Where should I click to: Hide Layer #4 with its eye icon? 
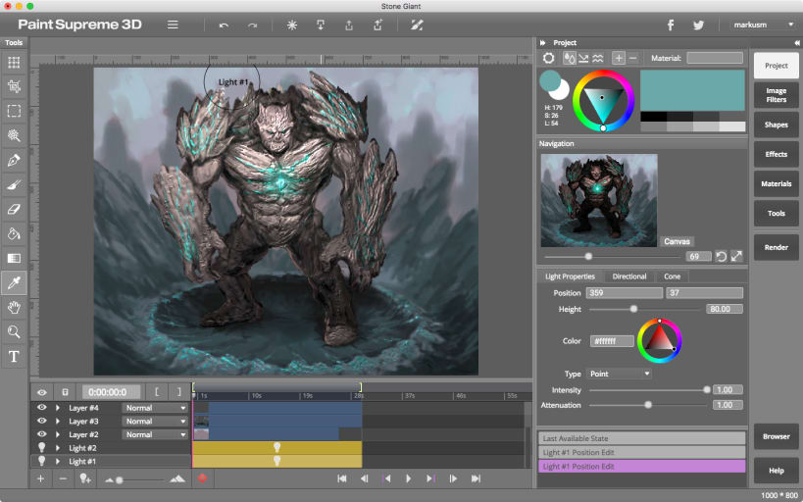pyautogui.click(x=42, y=408)
